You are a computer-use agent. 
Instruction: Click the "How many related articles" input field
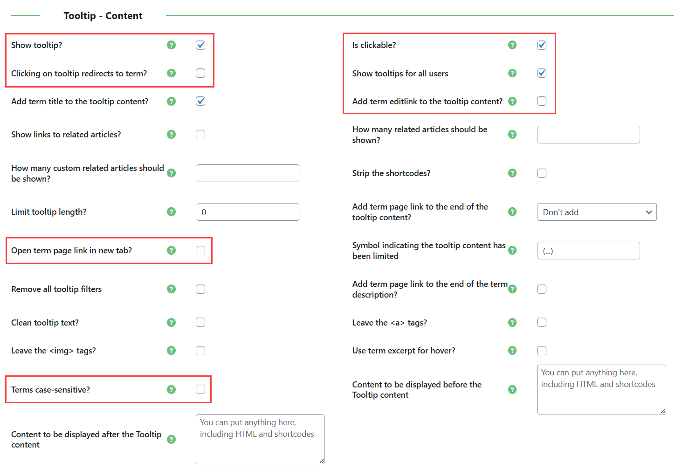588,134
